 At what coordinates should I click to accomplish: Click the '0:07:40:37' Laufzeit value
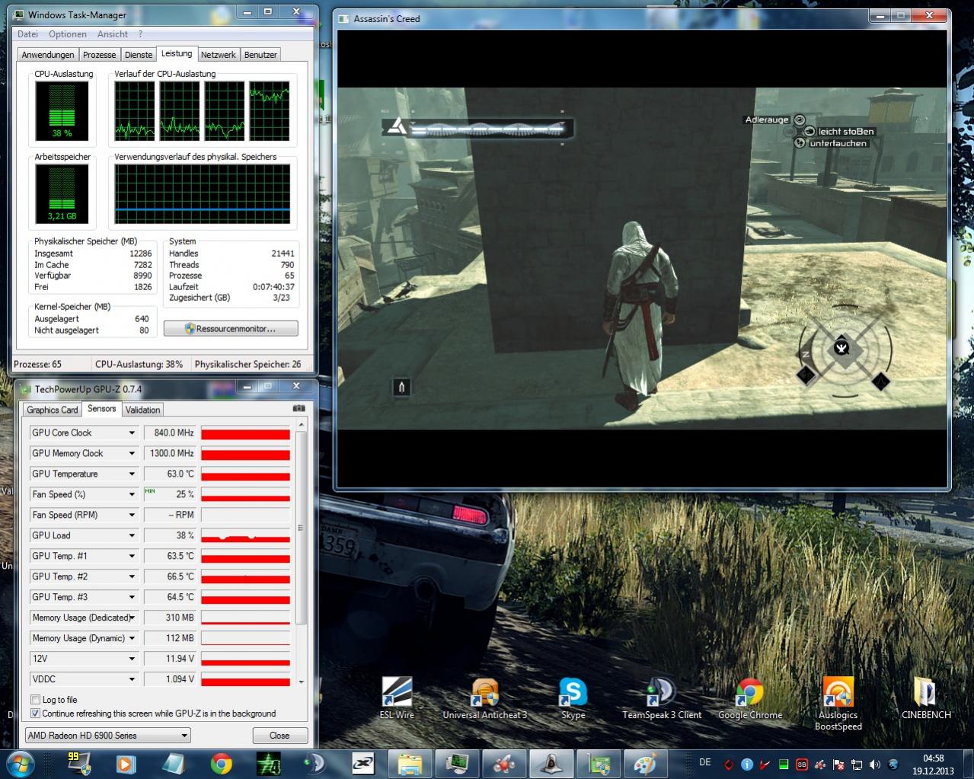coord(273,287)
